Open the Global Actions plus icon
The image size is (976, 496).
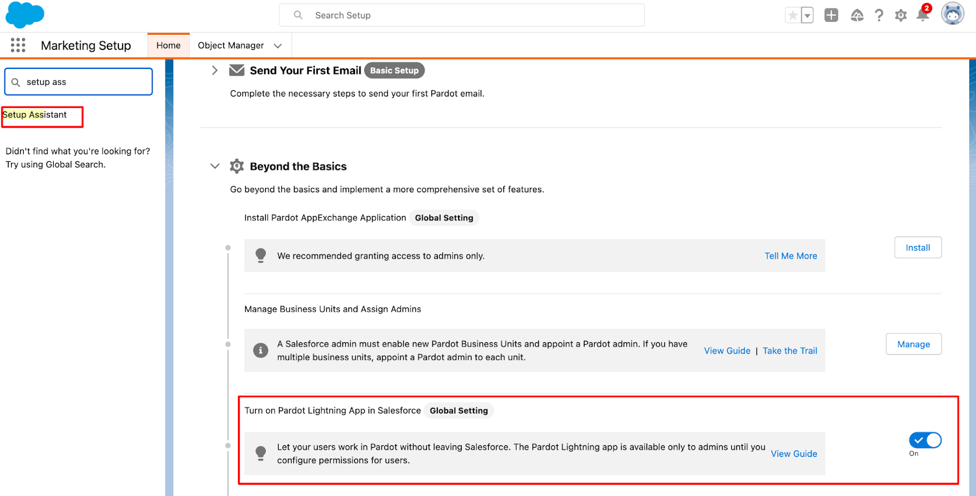click(831, 15)
